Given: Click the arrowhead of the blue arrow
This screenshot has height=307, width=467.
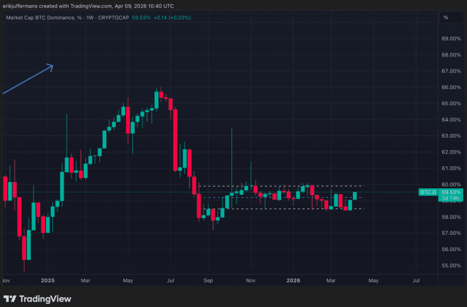Looking at the screenshot, I should tap(50, 67).
